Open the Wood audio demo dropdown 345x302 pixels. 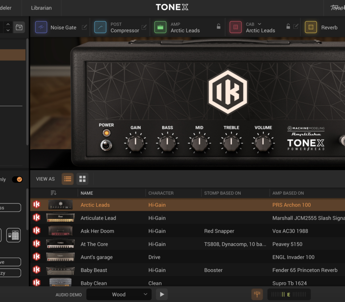pyautogui.click(x=119, y=294)
